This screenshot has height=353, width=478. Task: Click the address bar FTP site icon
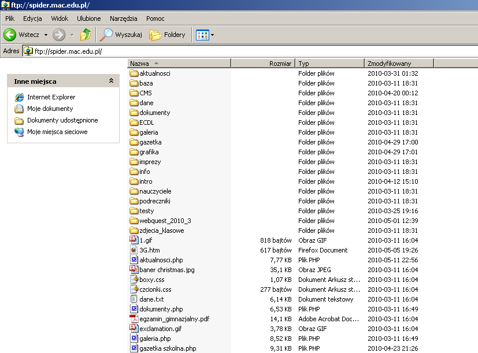[28, 51]
